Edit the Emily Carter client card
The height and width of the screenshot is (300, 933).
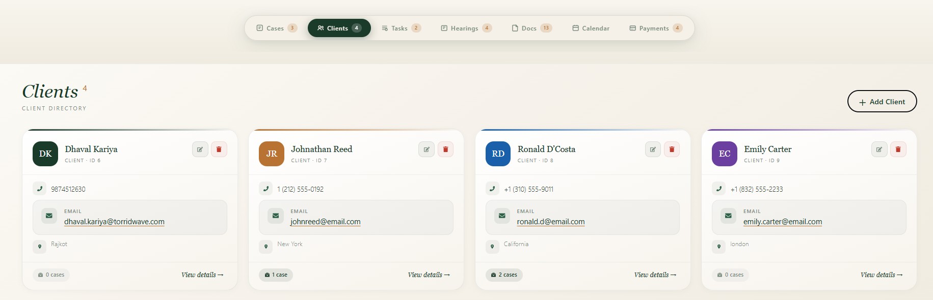[x=879, y=149]
